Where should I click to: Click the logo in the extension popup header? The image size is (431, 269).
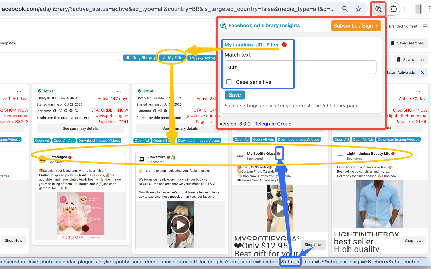pos(223,26)
